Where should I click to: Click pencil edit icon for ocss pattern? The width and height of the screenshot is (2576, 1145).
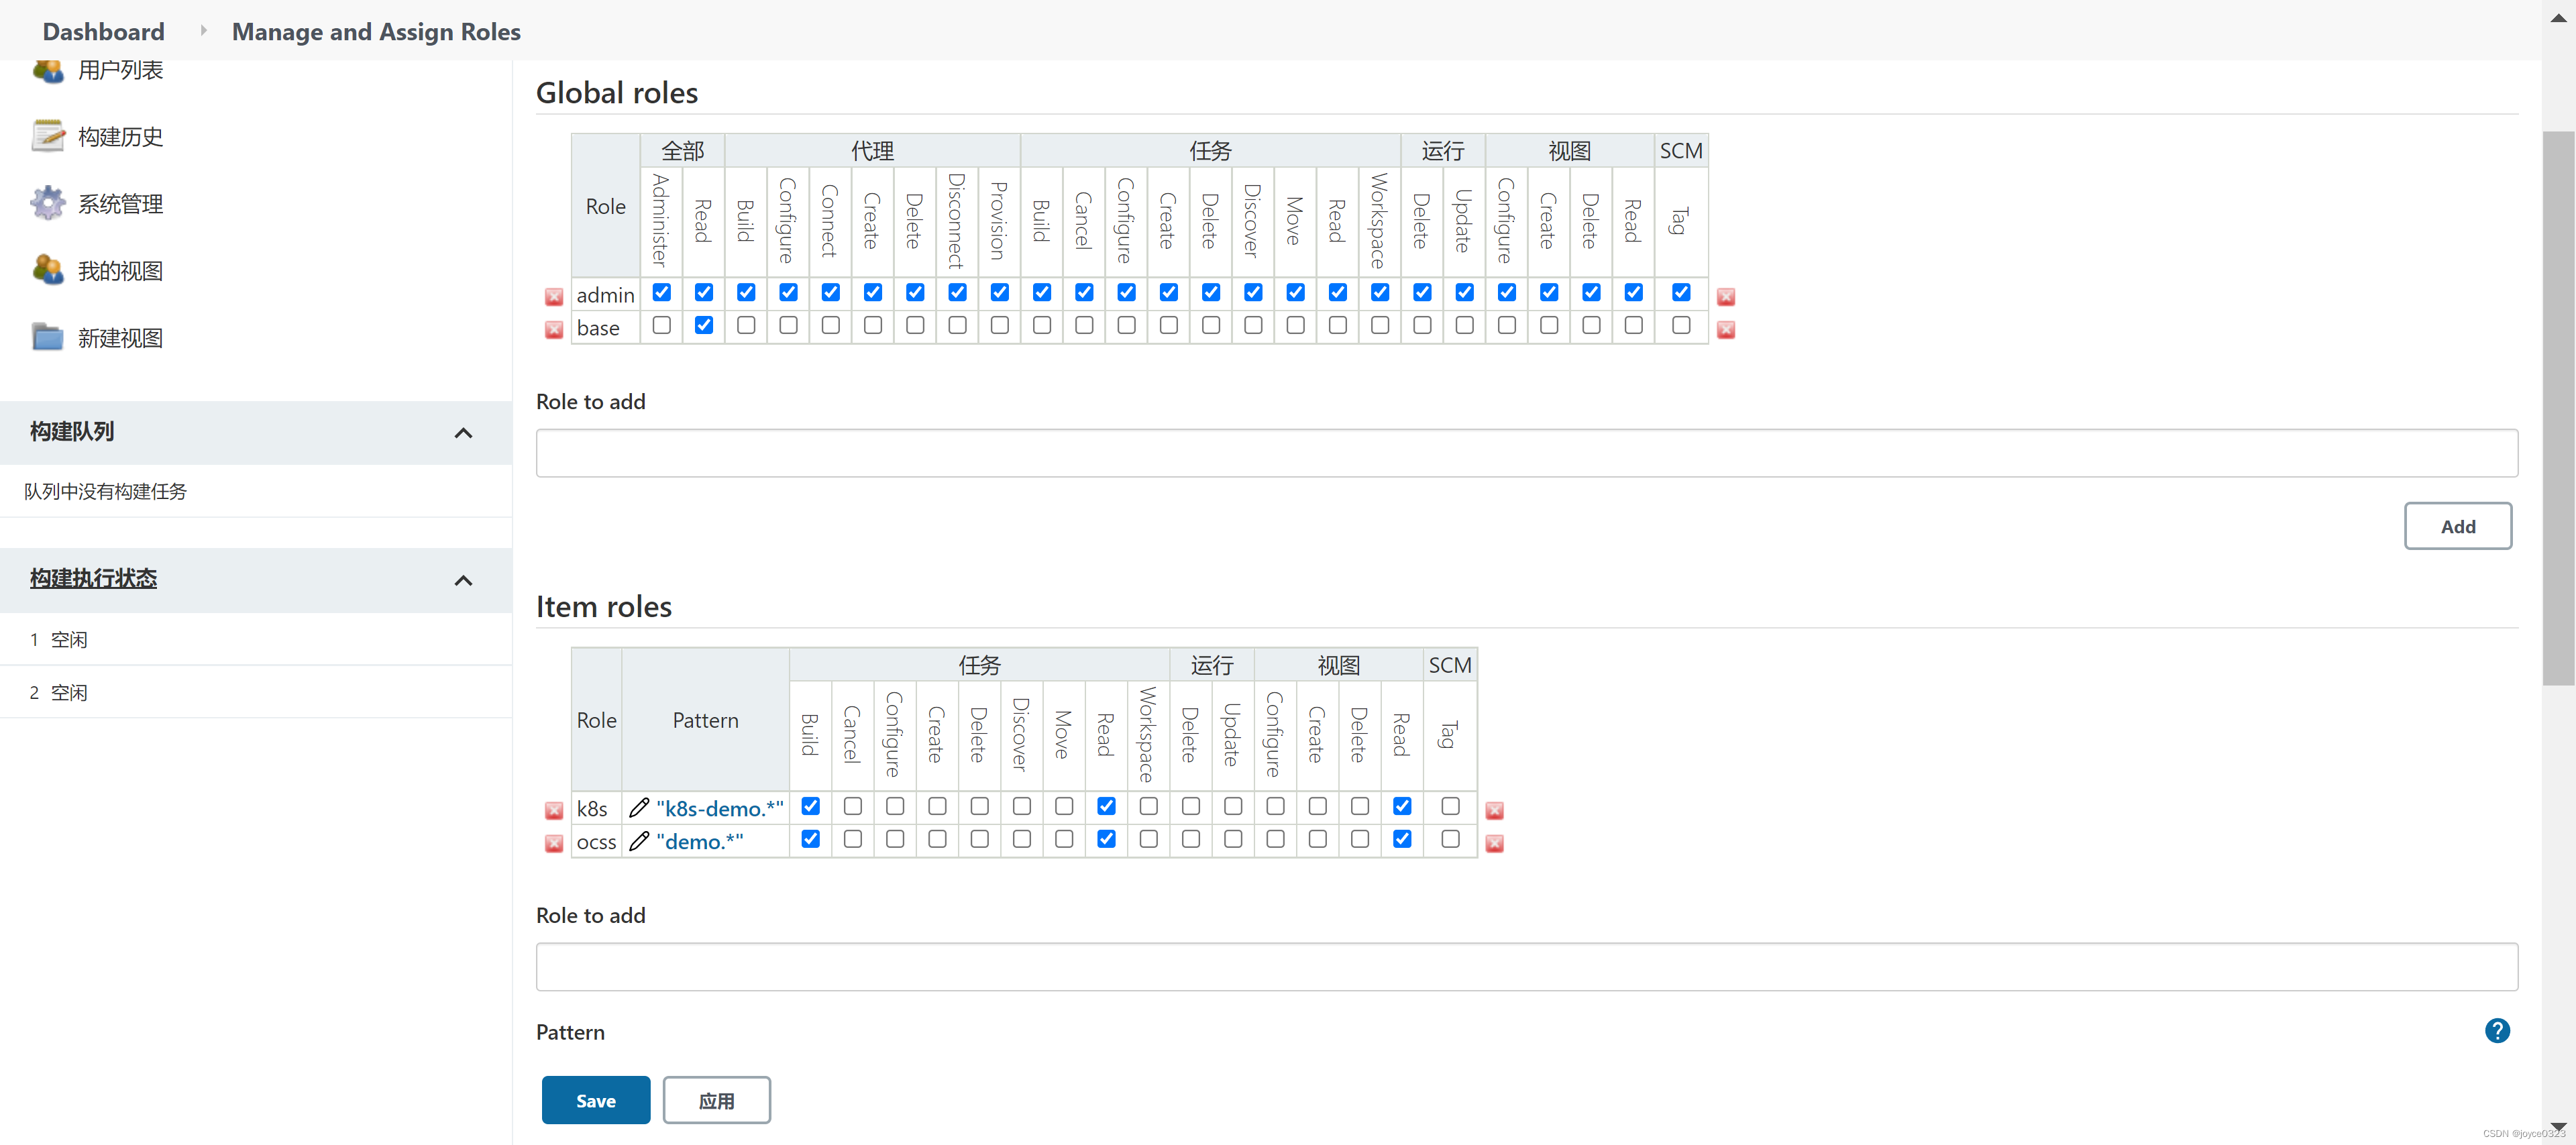[639, 841]
